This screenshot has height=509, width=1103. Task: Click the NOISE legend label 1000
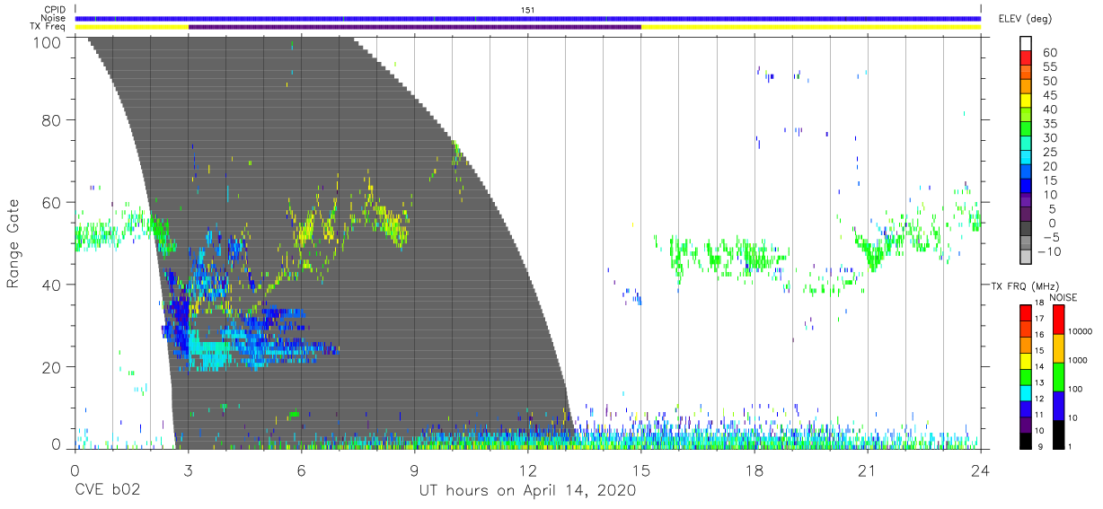click(x=1078, y=361)
